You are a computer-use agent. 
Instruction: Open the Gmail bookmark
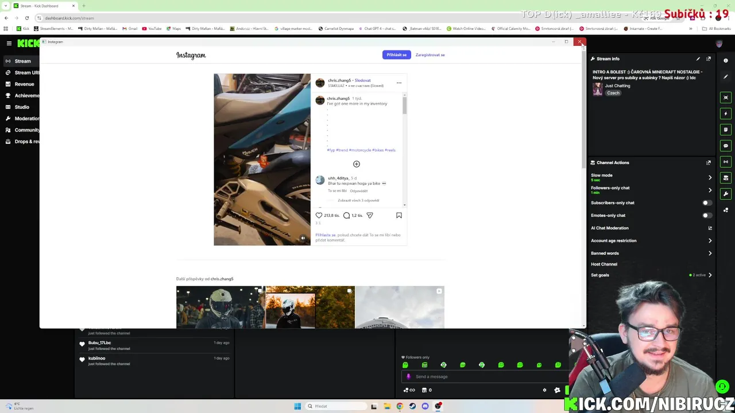tap(130, 28)
